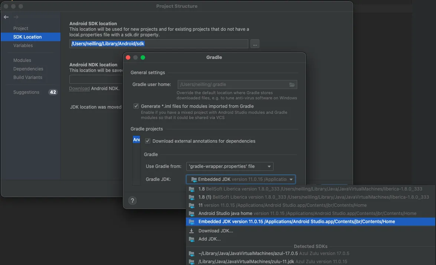The image size is (436, 265).
Task: Click the folder icon beside Add JDK
Action: [191, 239]
